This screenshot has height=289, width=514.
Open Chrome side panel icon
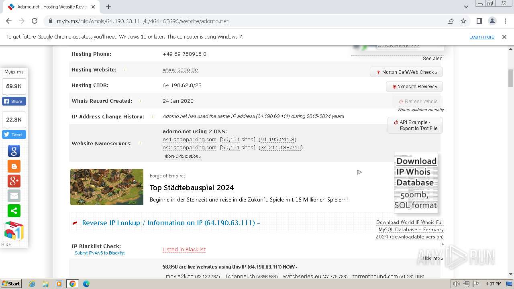click(x=479, y=21)
